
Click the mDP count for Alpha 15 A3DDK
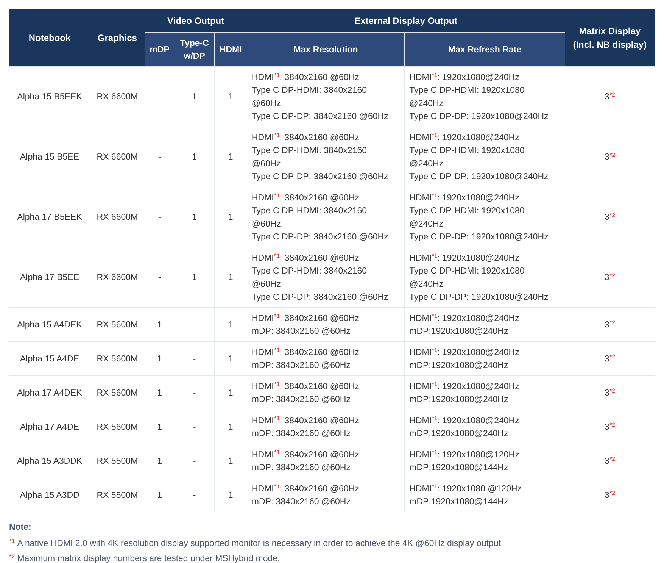click(x=160, y=461)
